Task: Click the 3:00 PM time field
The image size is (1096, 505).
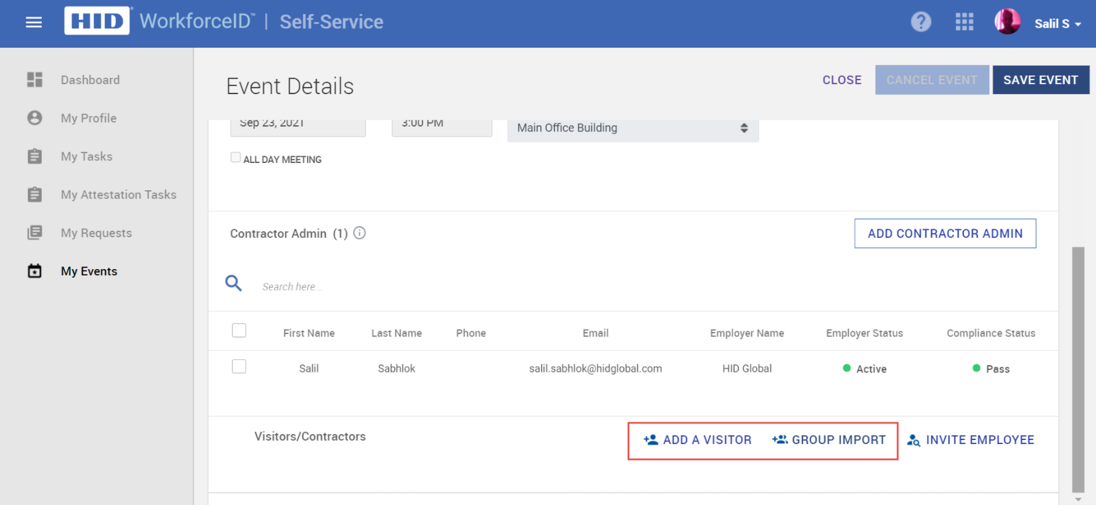Action: (x=442, y=127)
